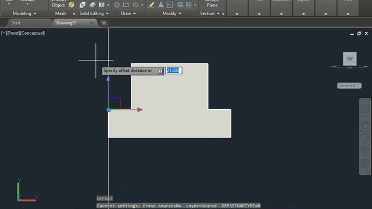Open the [Conceptual] visual style menu
372x209 pixels.
[33, 33]
